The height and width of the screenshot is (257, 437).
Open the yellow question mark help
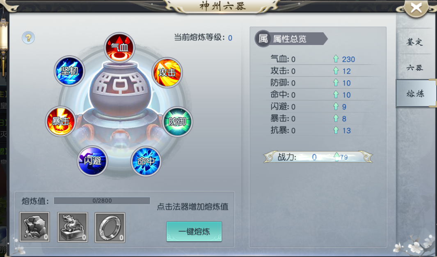(x=28, y=38)
